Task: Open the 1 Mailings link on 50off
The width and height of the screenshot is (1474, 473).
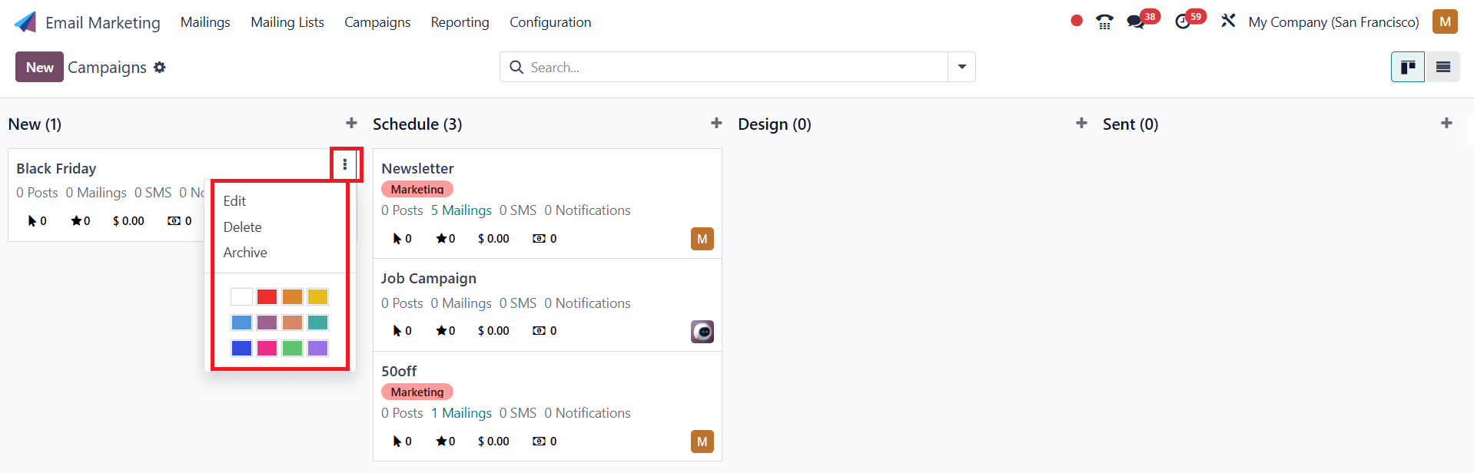Action: [x=461, y=413]
